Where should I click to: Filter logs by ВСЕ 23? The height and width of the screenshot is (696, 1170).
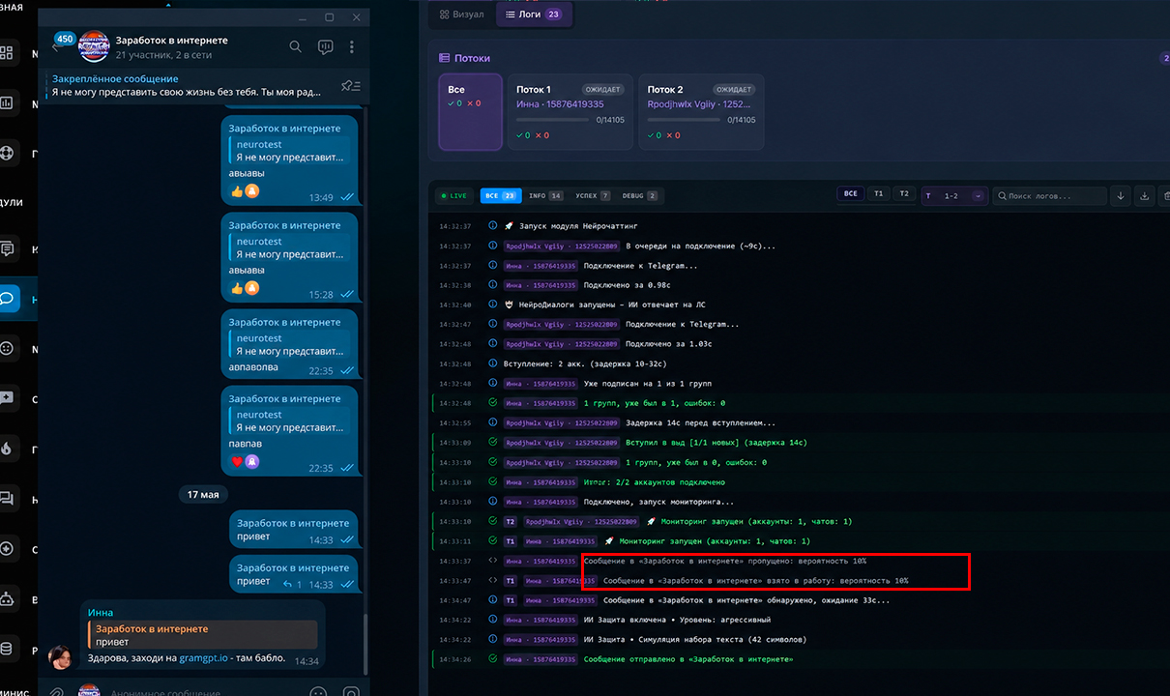(501, 195)
